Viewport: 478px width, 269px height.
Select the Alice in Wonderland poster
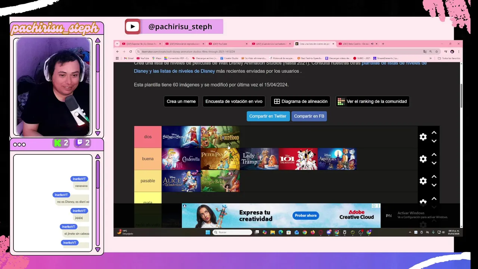pyautogui.click(x=181, y=181)
